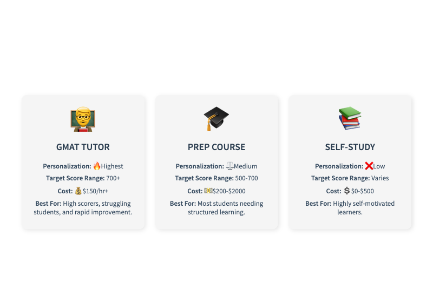Screen dimensions: 433x297
Task: Click the money bag icon
Action: click(x=78, y=191)
